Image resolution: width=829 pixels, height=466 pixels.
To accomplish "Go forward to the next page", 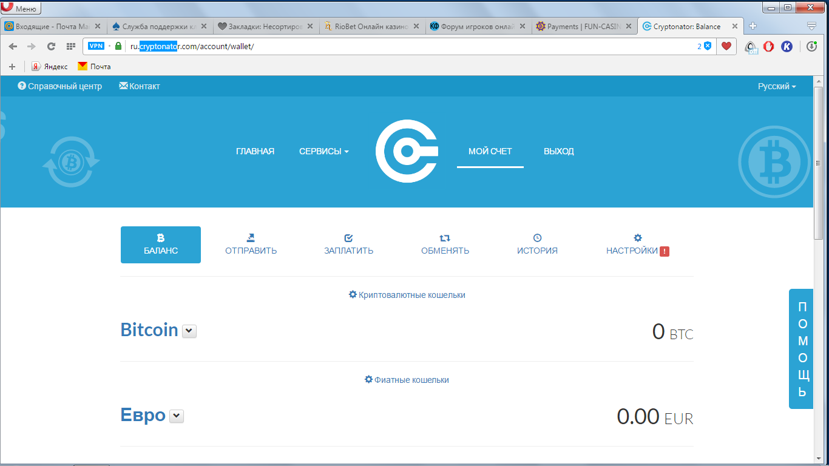I will 32,46.
